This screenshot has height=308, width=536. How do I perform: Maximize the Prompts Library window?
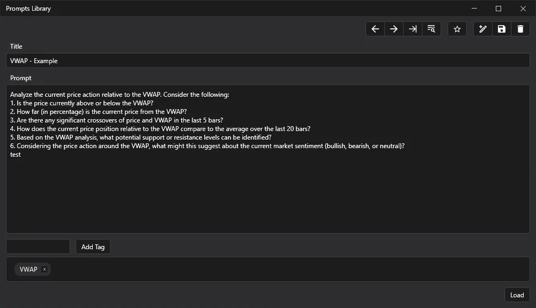(x=498, y=9)
